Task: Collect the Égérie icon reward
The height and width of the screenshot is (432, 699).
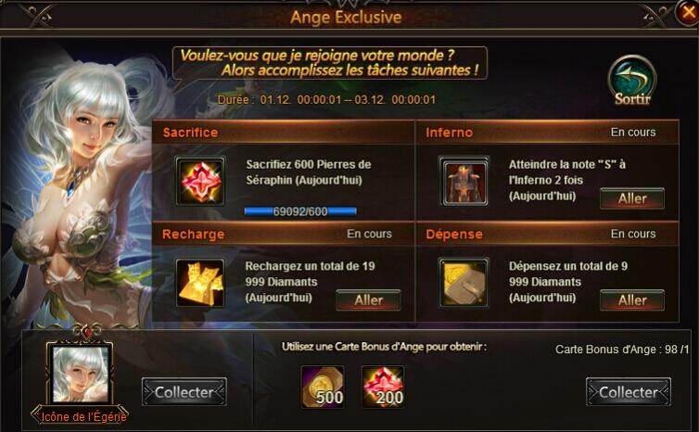Action: coord(184,392)
